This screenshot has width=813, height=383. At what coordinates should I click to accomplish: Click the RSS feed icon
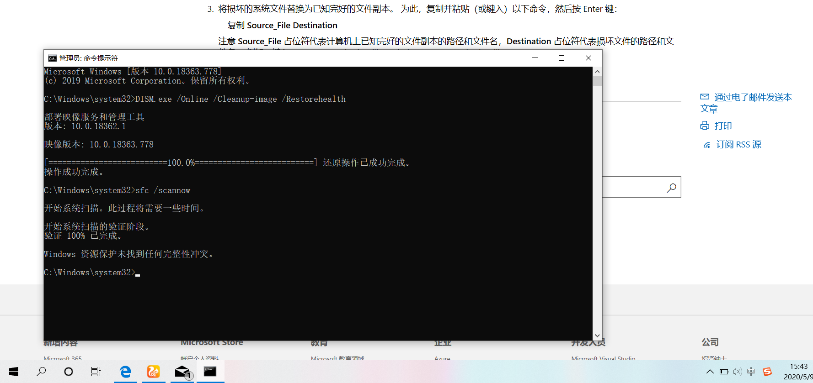click(706, 145)
